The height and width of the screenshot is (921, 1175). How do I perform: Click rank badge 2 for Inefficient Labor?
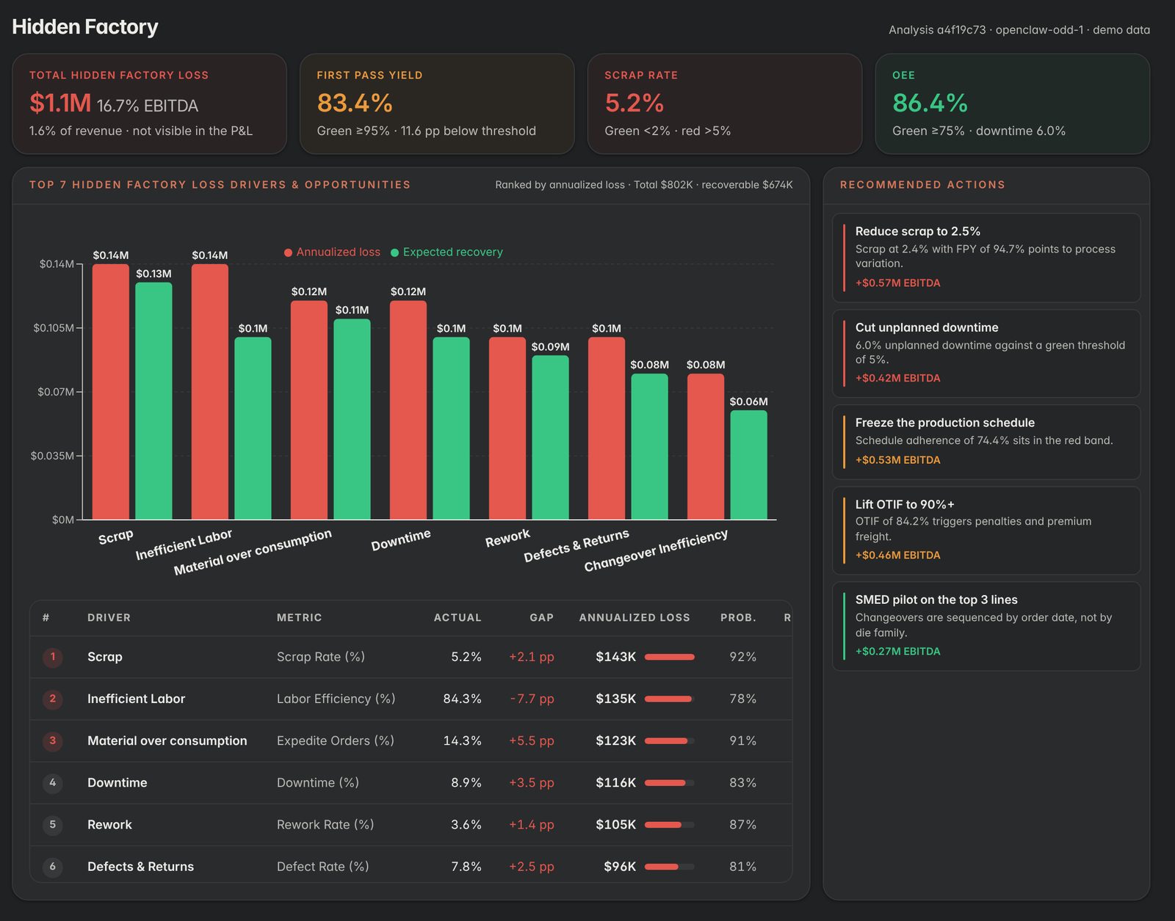pos(52,699)
